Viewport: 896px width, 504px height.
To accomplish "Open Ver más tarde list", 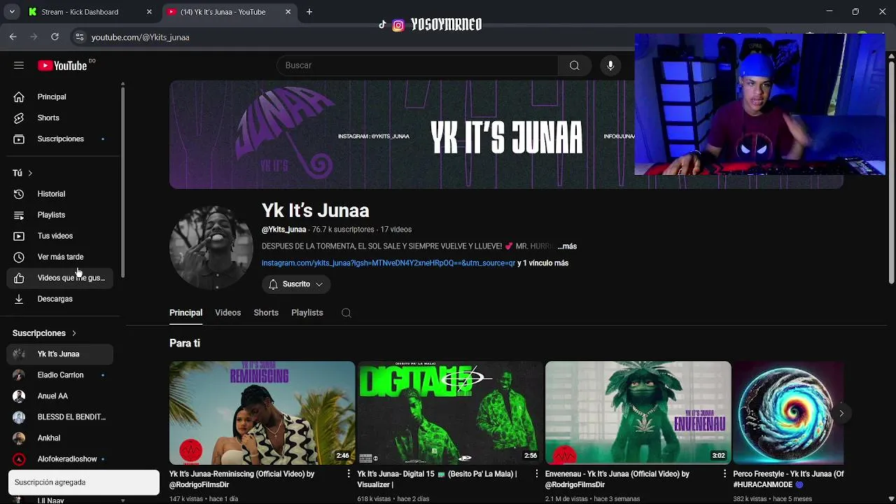I will pyautogui.click(x=60, y=257).
